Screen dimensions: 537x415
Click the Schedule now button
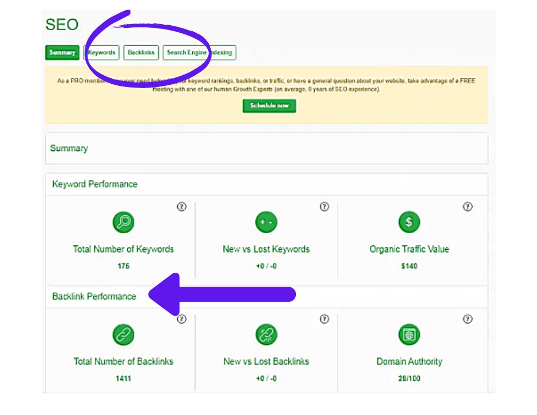click(269, 106)
